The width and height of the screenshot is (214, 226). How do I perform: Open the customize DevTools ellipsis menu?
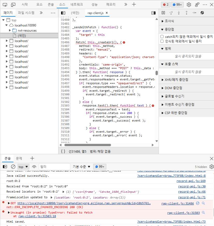[205, 5]
